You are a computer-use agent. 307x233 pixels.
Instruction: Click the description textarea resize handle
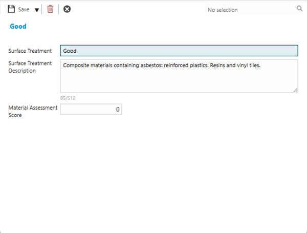[x=295, y=90]
